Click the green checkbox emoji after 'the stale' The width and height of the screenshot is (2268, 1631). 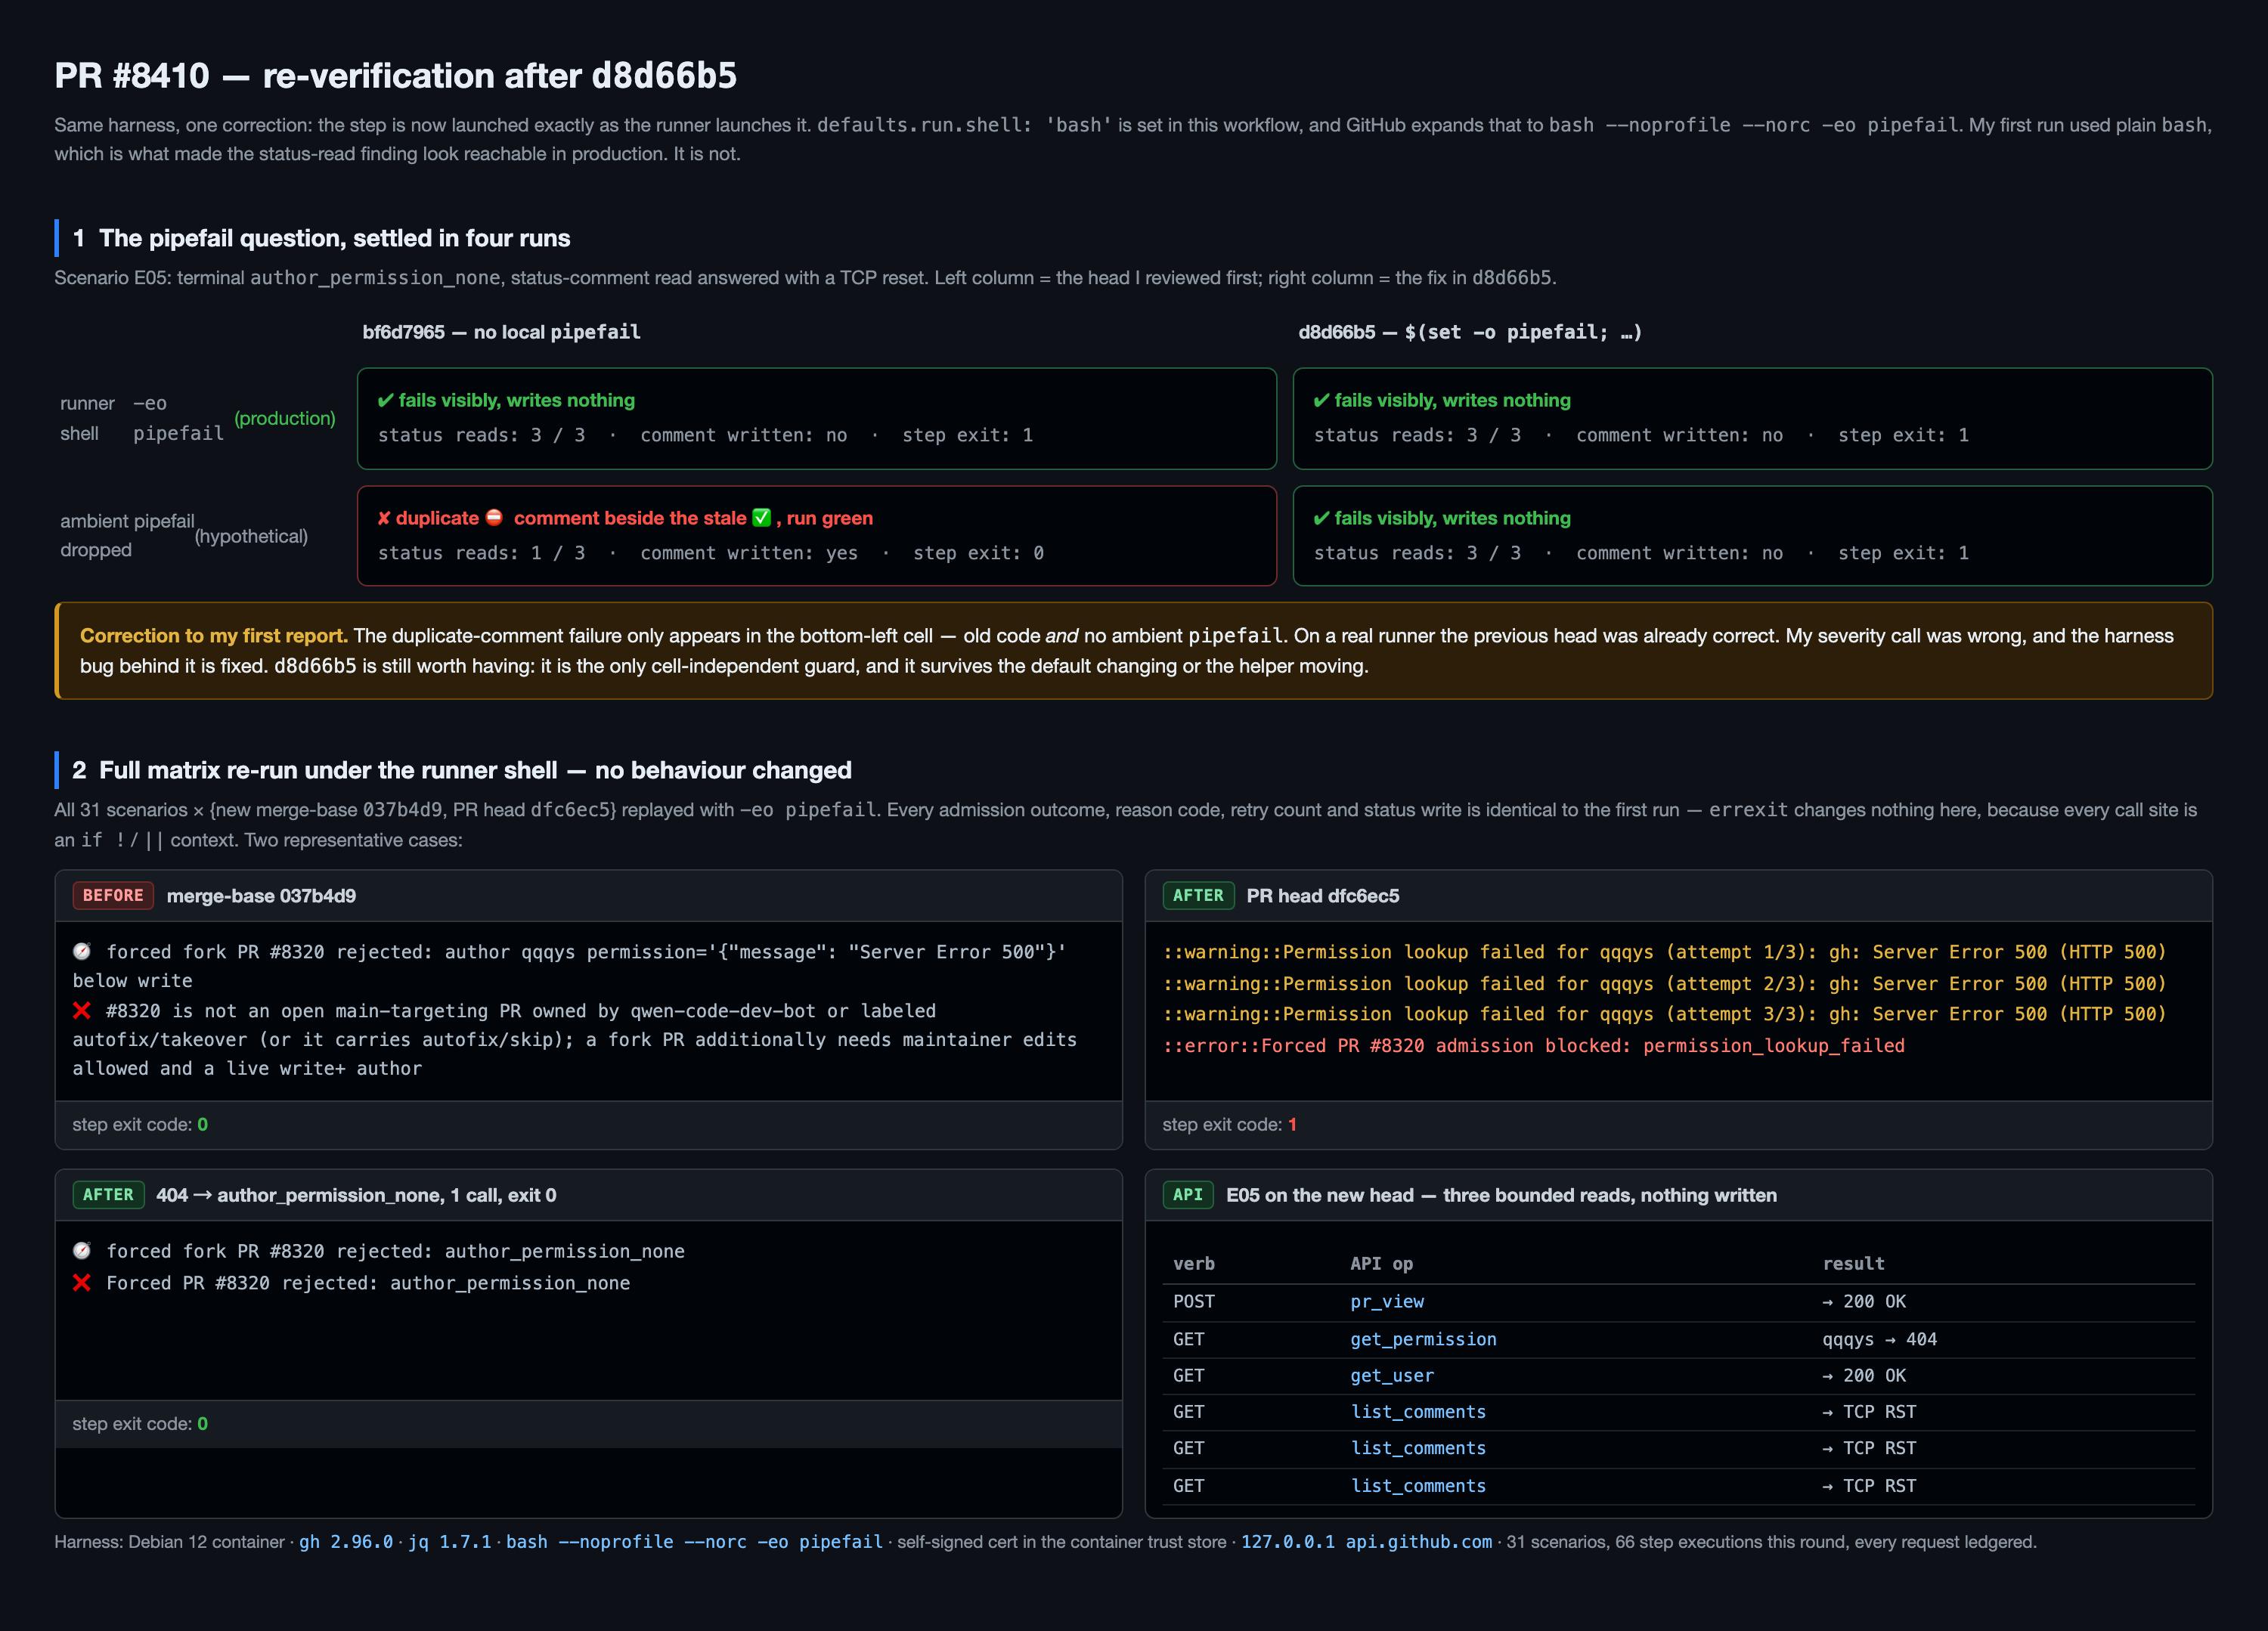click(761, 517)
